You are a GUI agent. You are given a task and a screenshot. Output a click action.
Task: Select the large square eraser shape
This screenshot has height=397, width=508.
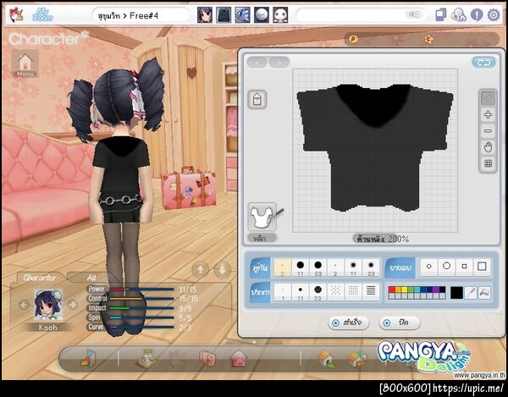[482, 267]
